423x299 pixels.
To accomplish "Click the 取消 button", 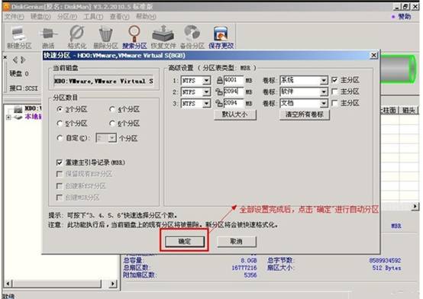I will [237, 241].
